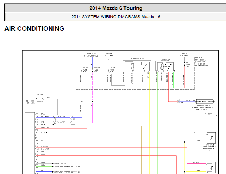
Task: Click the 'RED/GRN' label at pin 1F
Action: click(45, 127)
